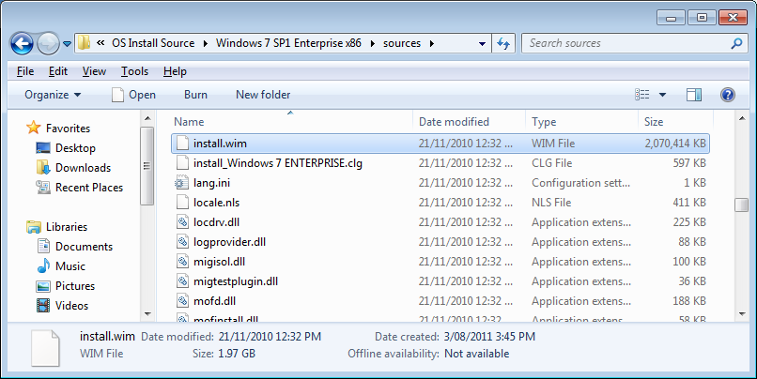Open the Organize dropdown
This screenshot has height=379, width=757.
click(53, 95)
